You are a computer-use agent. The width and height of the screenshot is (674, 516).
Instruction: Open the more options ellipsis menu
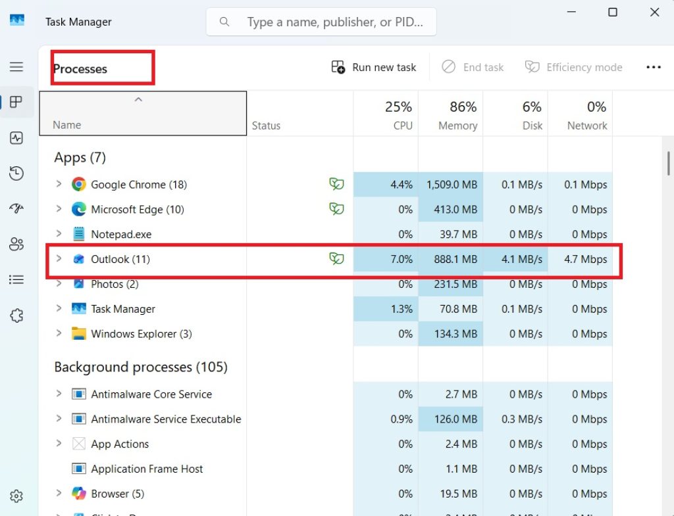tap(654, 67)
